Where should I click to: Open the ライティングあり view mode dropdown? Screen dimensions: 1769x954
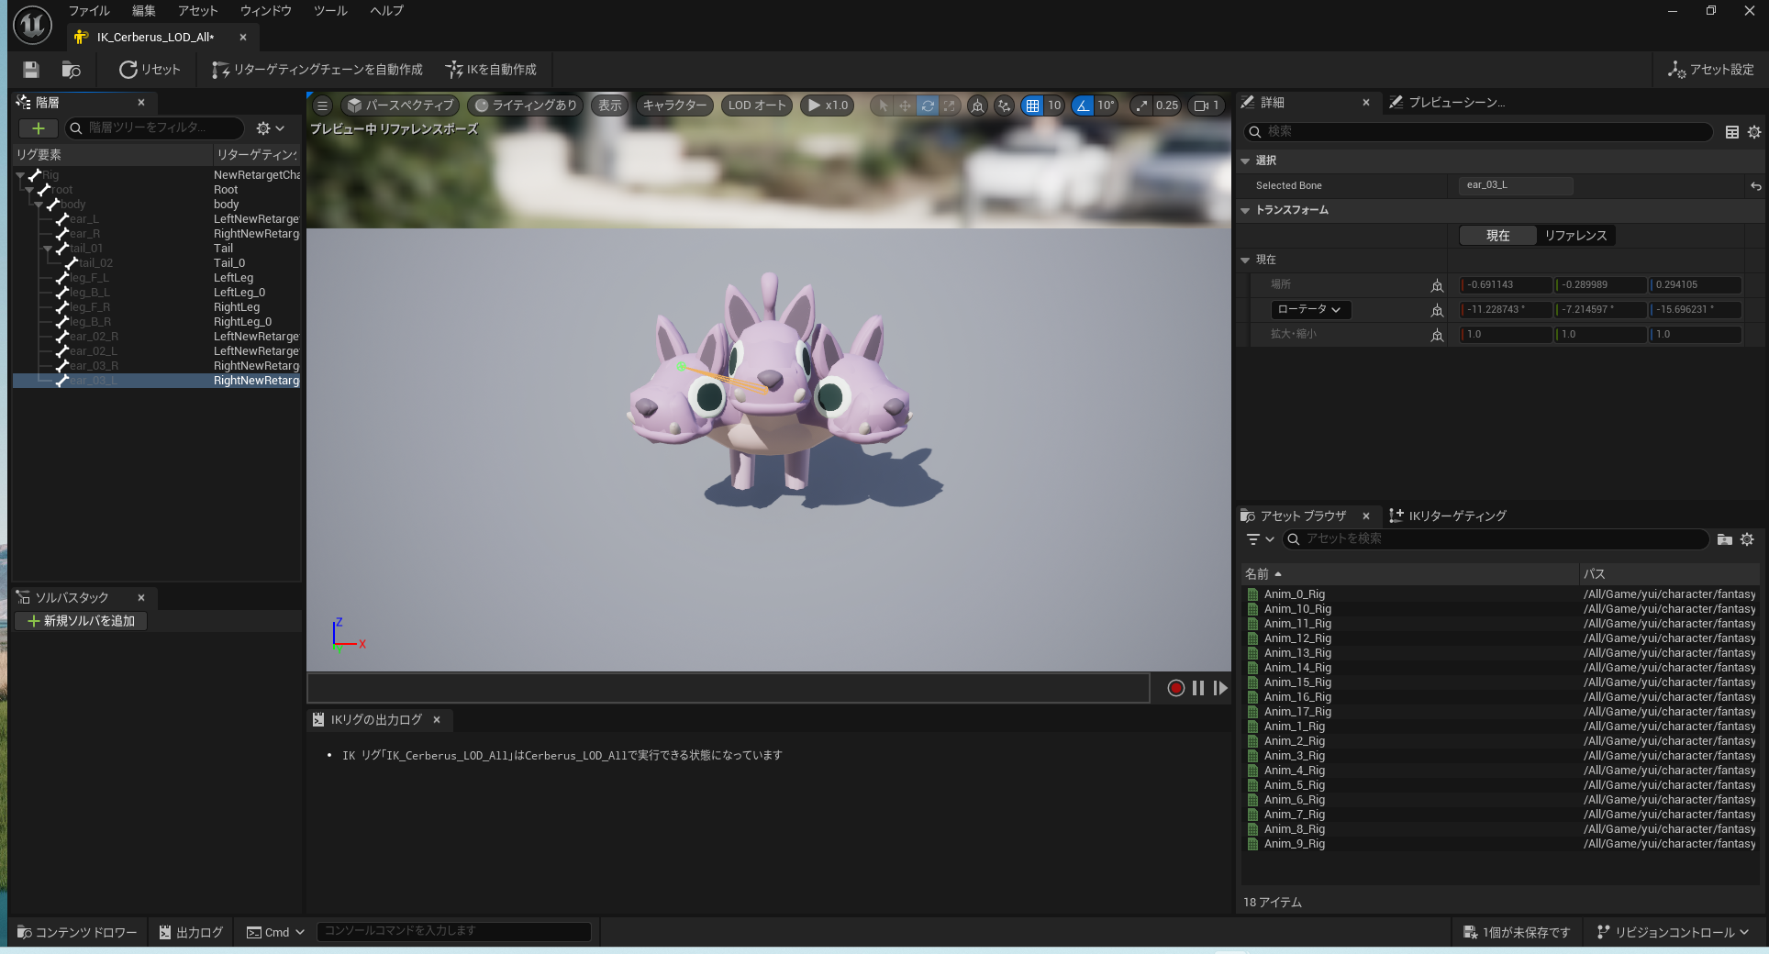pyautogui.click(x=526, y=105)
